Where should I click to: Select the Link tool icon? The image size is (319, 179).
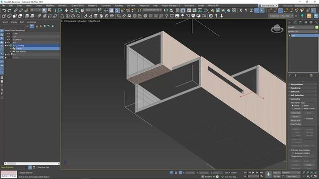pyautogui.click(x=15, y=10)
